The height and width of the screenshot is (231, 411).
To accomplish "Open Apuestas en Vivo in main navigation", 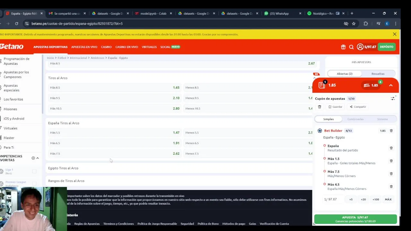I will click(84, 47).
